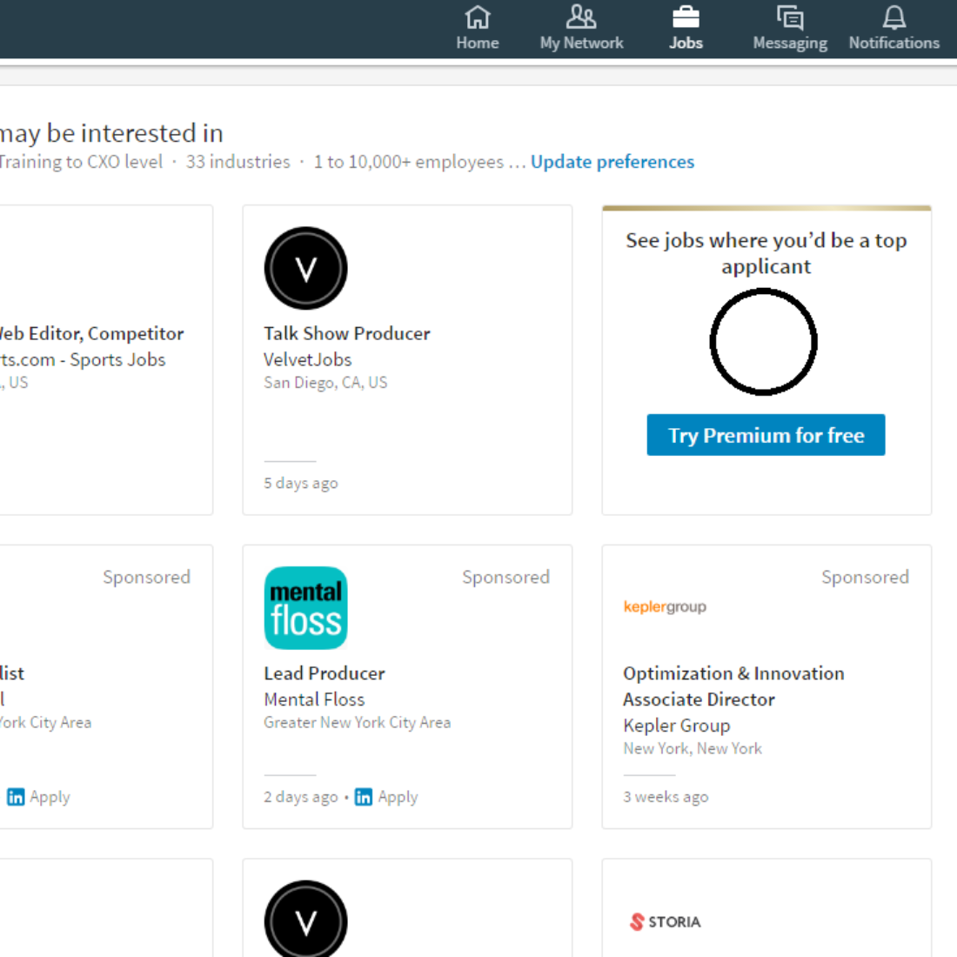This screenshot has height=957, width=957.
Task: Open Lead Producer job title
Action: point(325,673)
